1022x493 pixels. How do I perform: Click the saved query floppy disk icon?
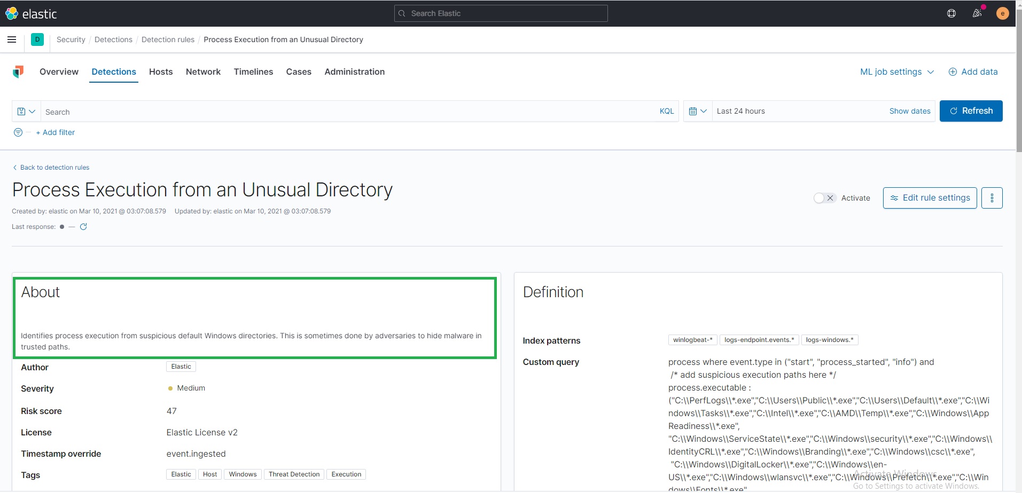21,111
